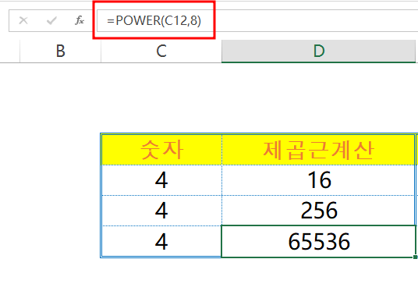Select the 4 in the row with 65536
Screen dimensions: 418x291
tap(161, 241)
